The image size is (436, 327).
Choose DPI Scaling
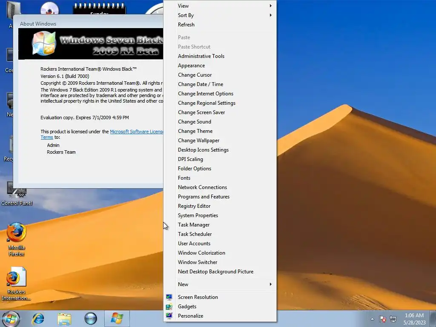(220, 159)
